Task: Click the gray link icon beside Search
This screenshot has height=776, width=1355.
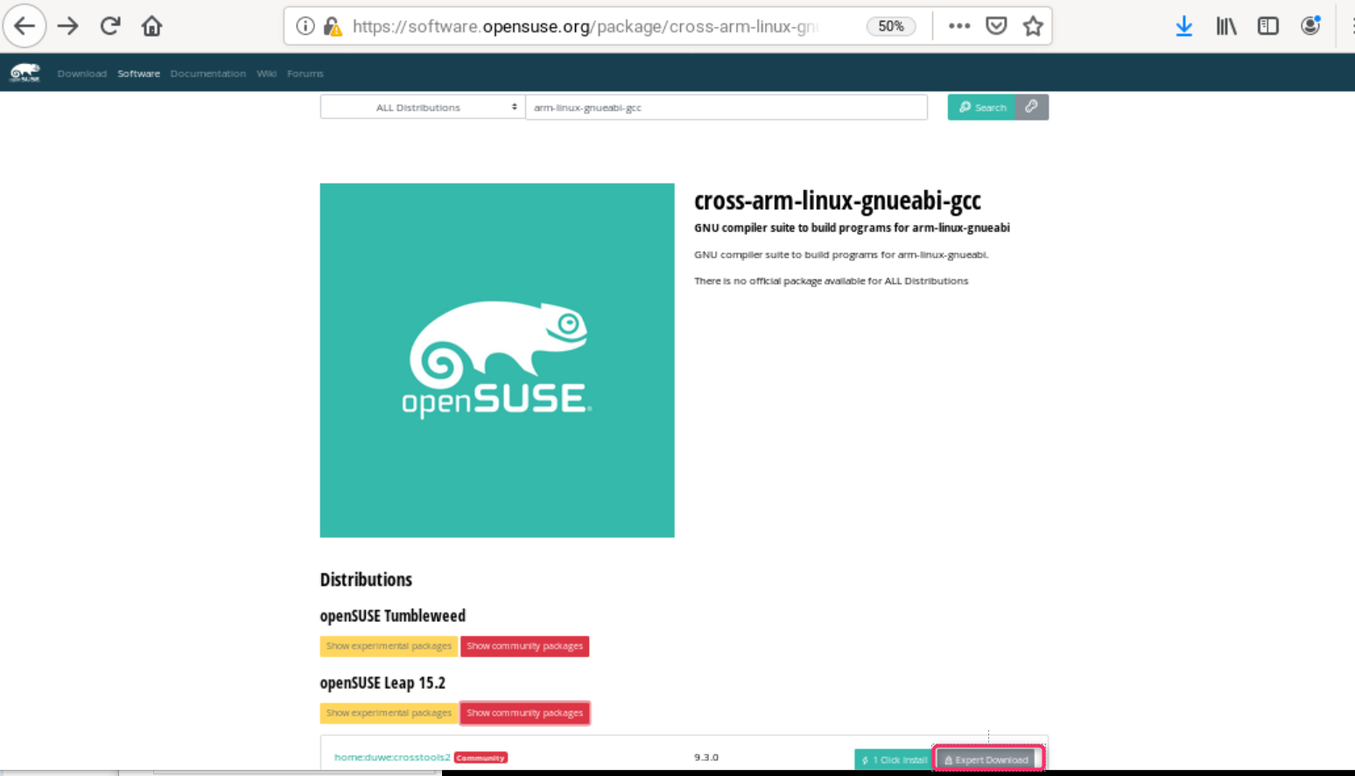Action: click(x=1032, y=107)
